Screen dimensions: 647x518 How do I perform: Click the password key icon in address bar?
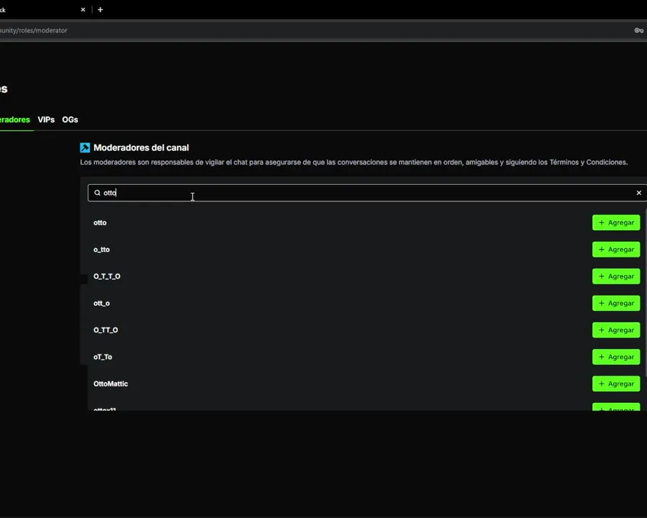pyautogui.click(x=639, y=30)
